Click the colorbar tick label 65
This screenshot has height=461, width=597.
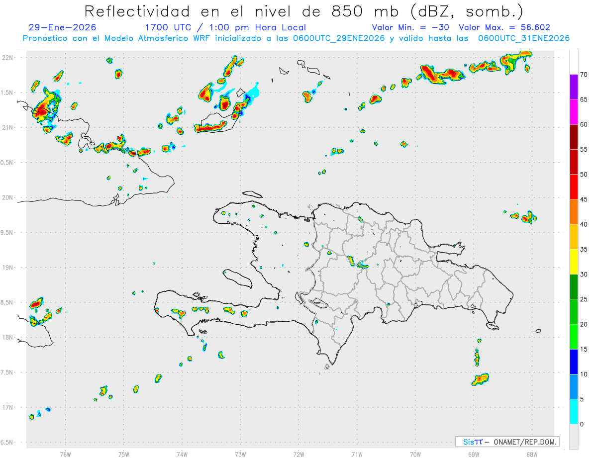click(584, 99)
